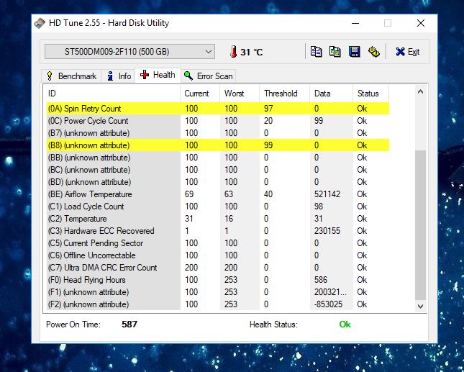
Task: Click the B8 threshold value 99
Action: pyautogui.click(x=268, y=145)
